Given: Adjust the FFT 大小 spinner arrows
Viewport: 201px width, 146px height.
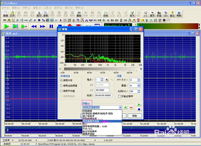Looking at the screenshot, I should [x=139, y=80].
